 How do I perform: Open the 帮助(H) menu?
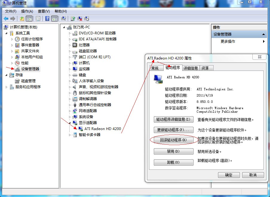[61, 11]
